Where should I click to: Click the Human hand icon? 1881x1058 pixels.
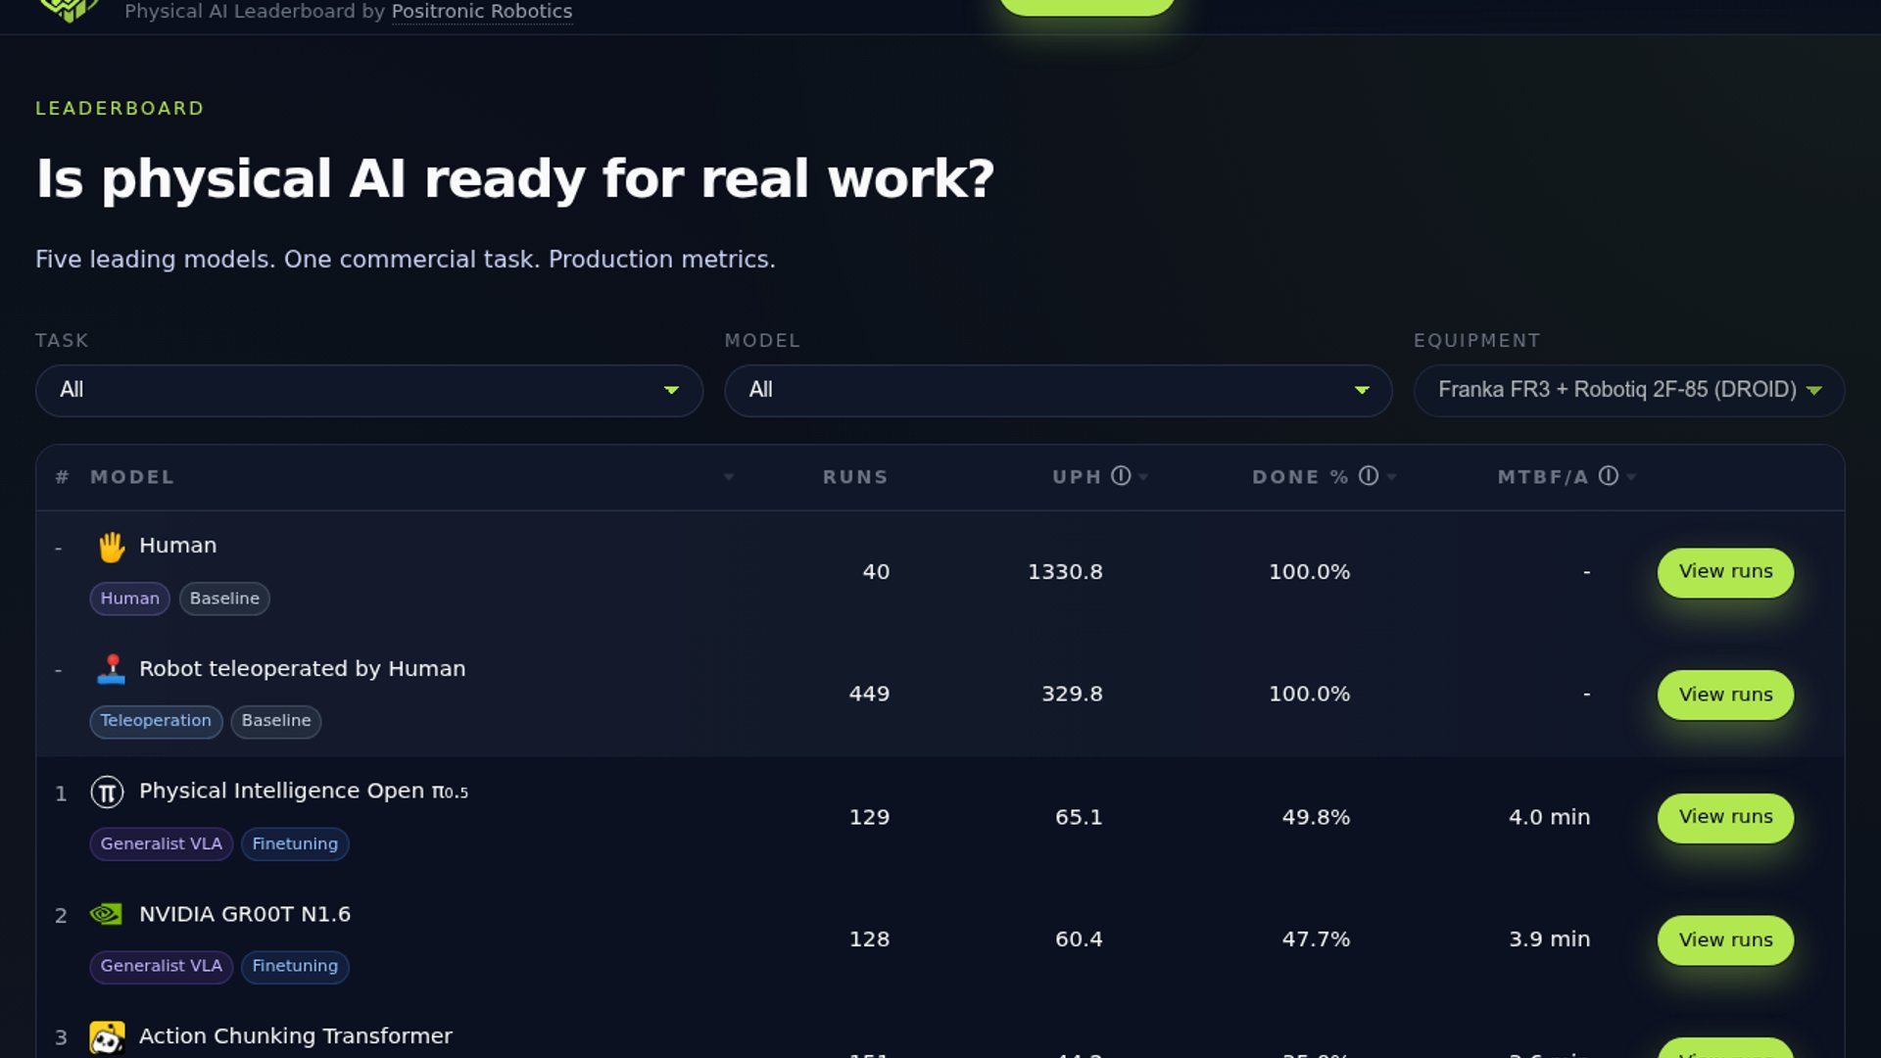(x=111, y=547)
